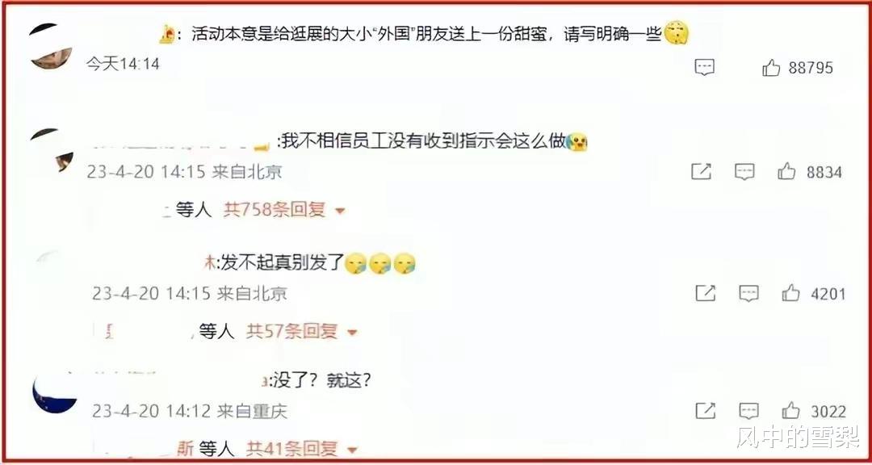Share the comment with 3022 likes
872x465 pixels.
pos(706,412)
